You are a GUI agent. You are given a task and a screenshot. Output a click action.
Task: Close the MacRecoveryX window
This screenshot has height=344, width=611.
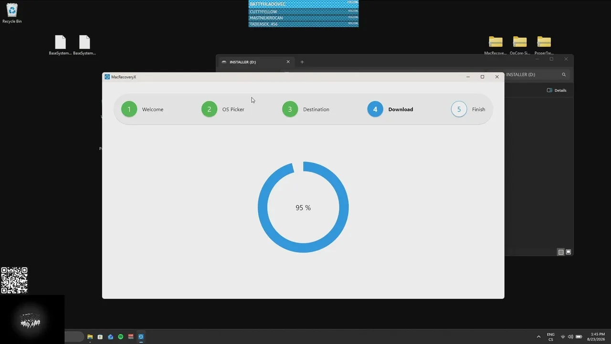point(497,77)
